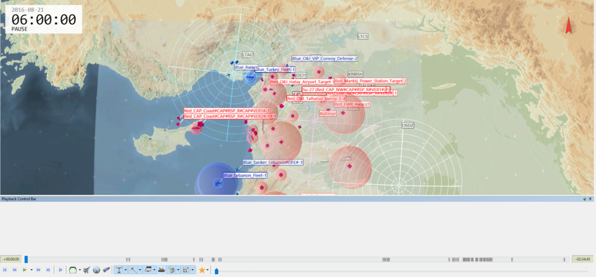Click the play button in playback bar
The height and width of the screenshot is (277, 596).
[x=24, y=270]
